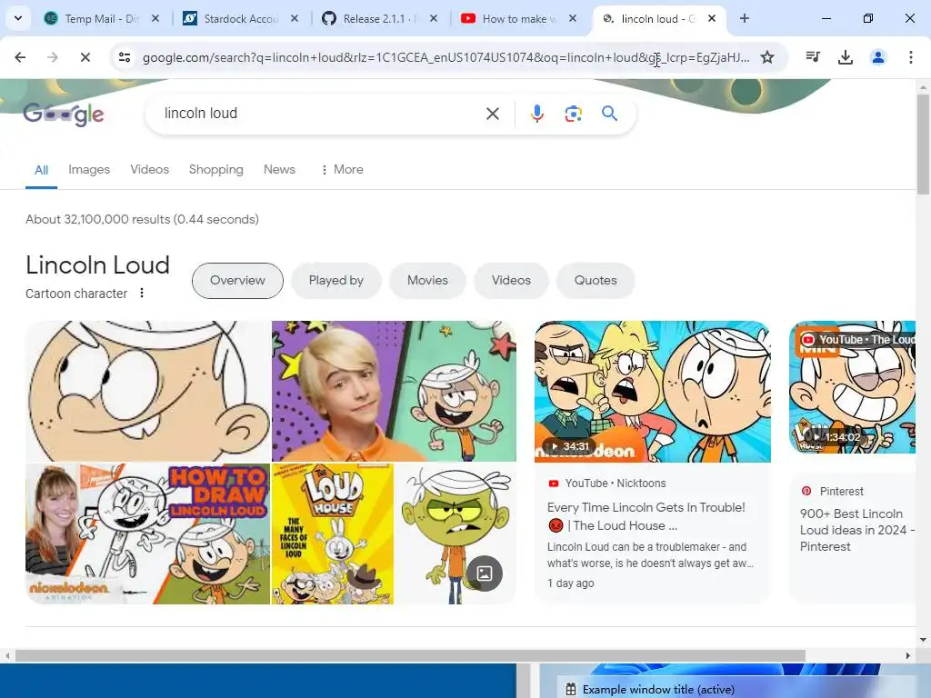931x698 pixels.
Task: Select the Movies chip
Action: pyautogui.click(x=427, y=280)
